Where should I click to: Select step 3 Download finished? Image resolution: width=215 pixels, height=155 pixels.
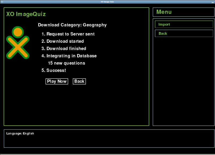(66, 49)
